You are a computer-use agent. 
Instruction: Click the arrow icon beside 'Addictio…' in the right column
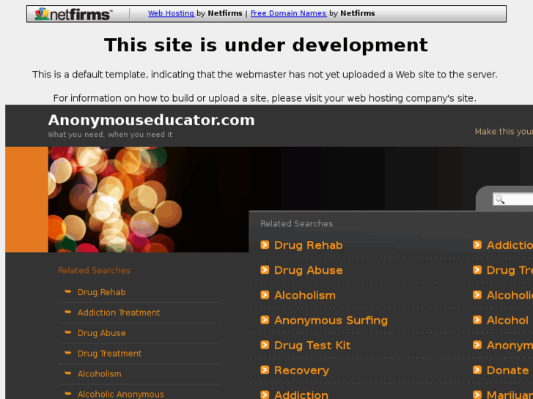click(x=477, y=245)
